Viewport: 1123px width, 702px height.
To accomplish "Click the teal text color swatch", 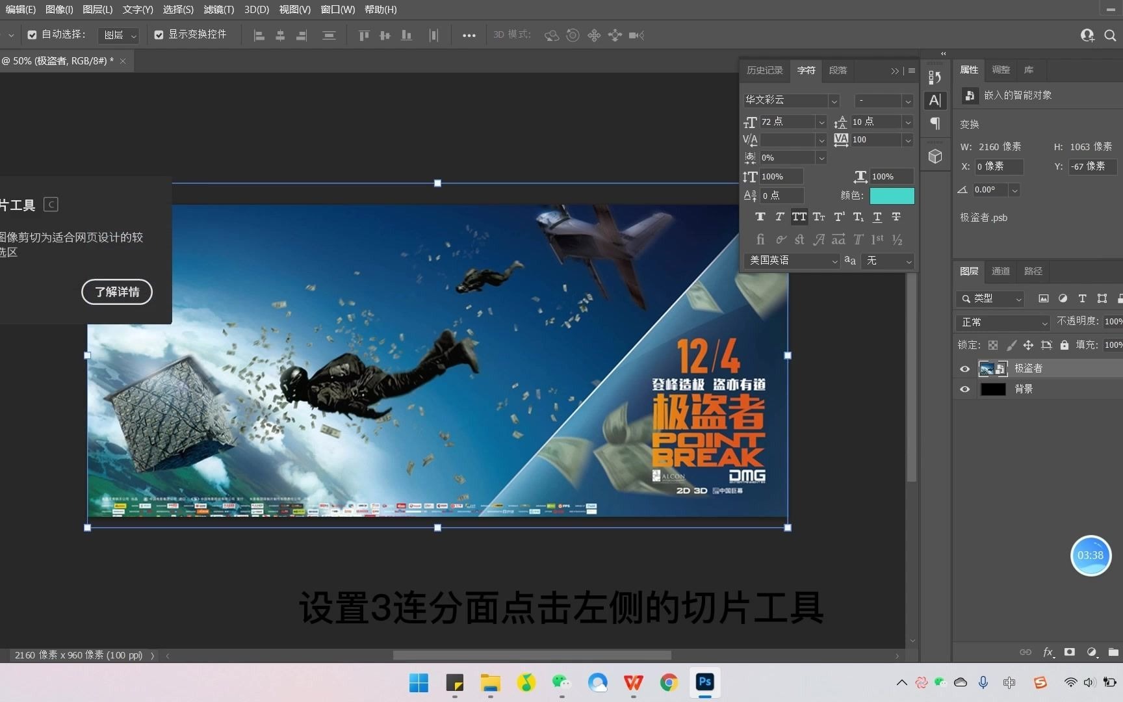I will 892,196.
